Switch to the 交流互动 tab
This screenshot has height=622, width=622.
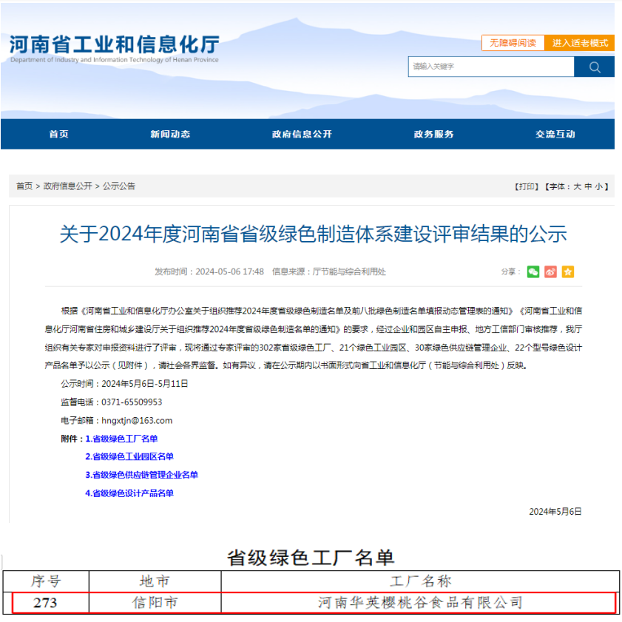[x=553, y=134]
